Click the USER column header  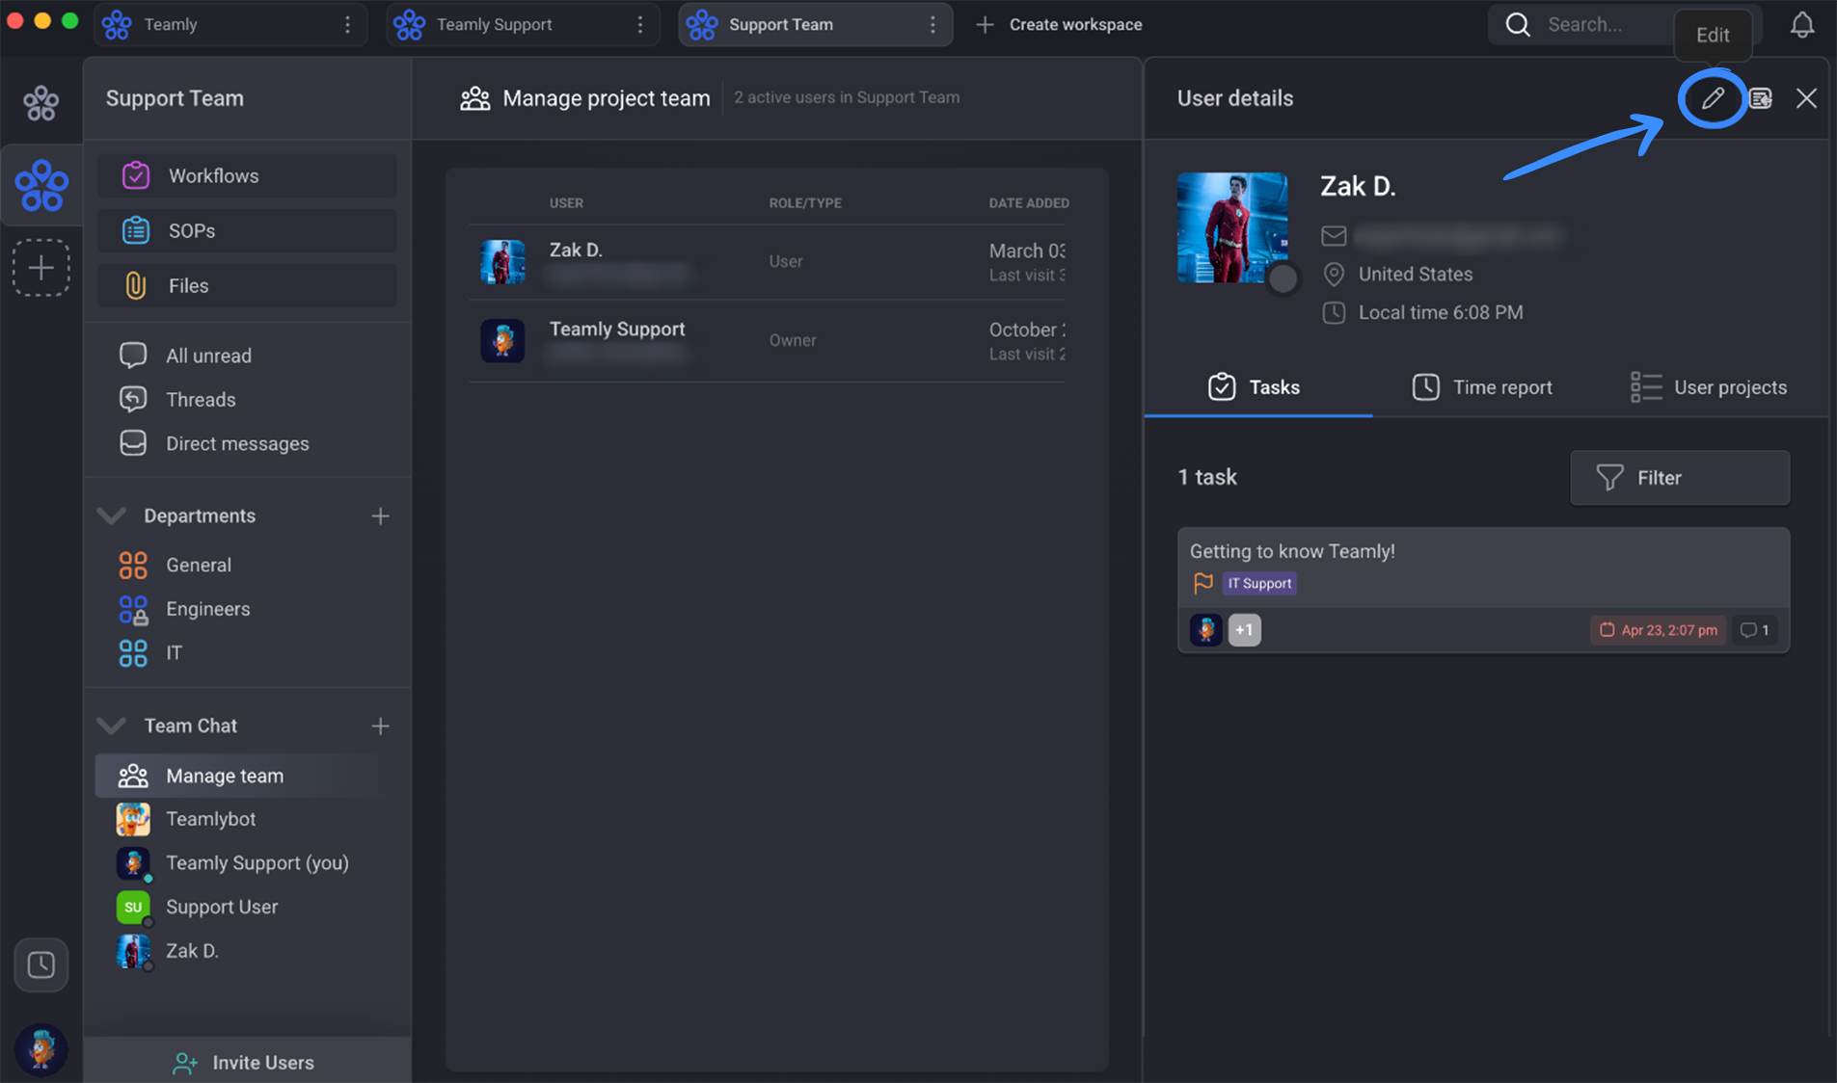pyautogui.click(x=566, y=202)
